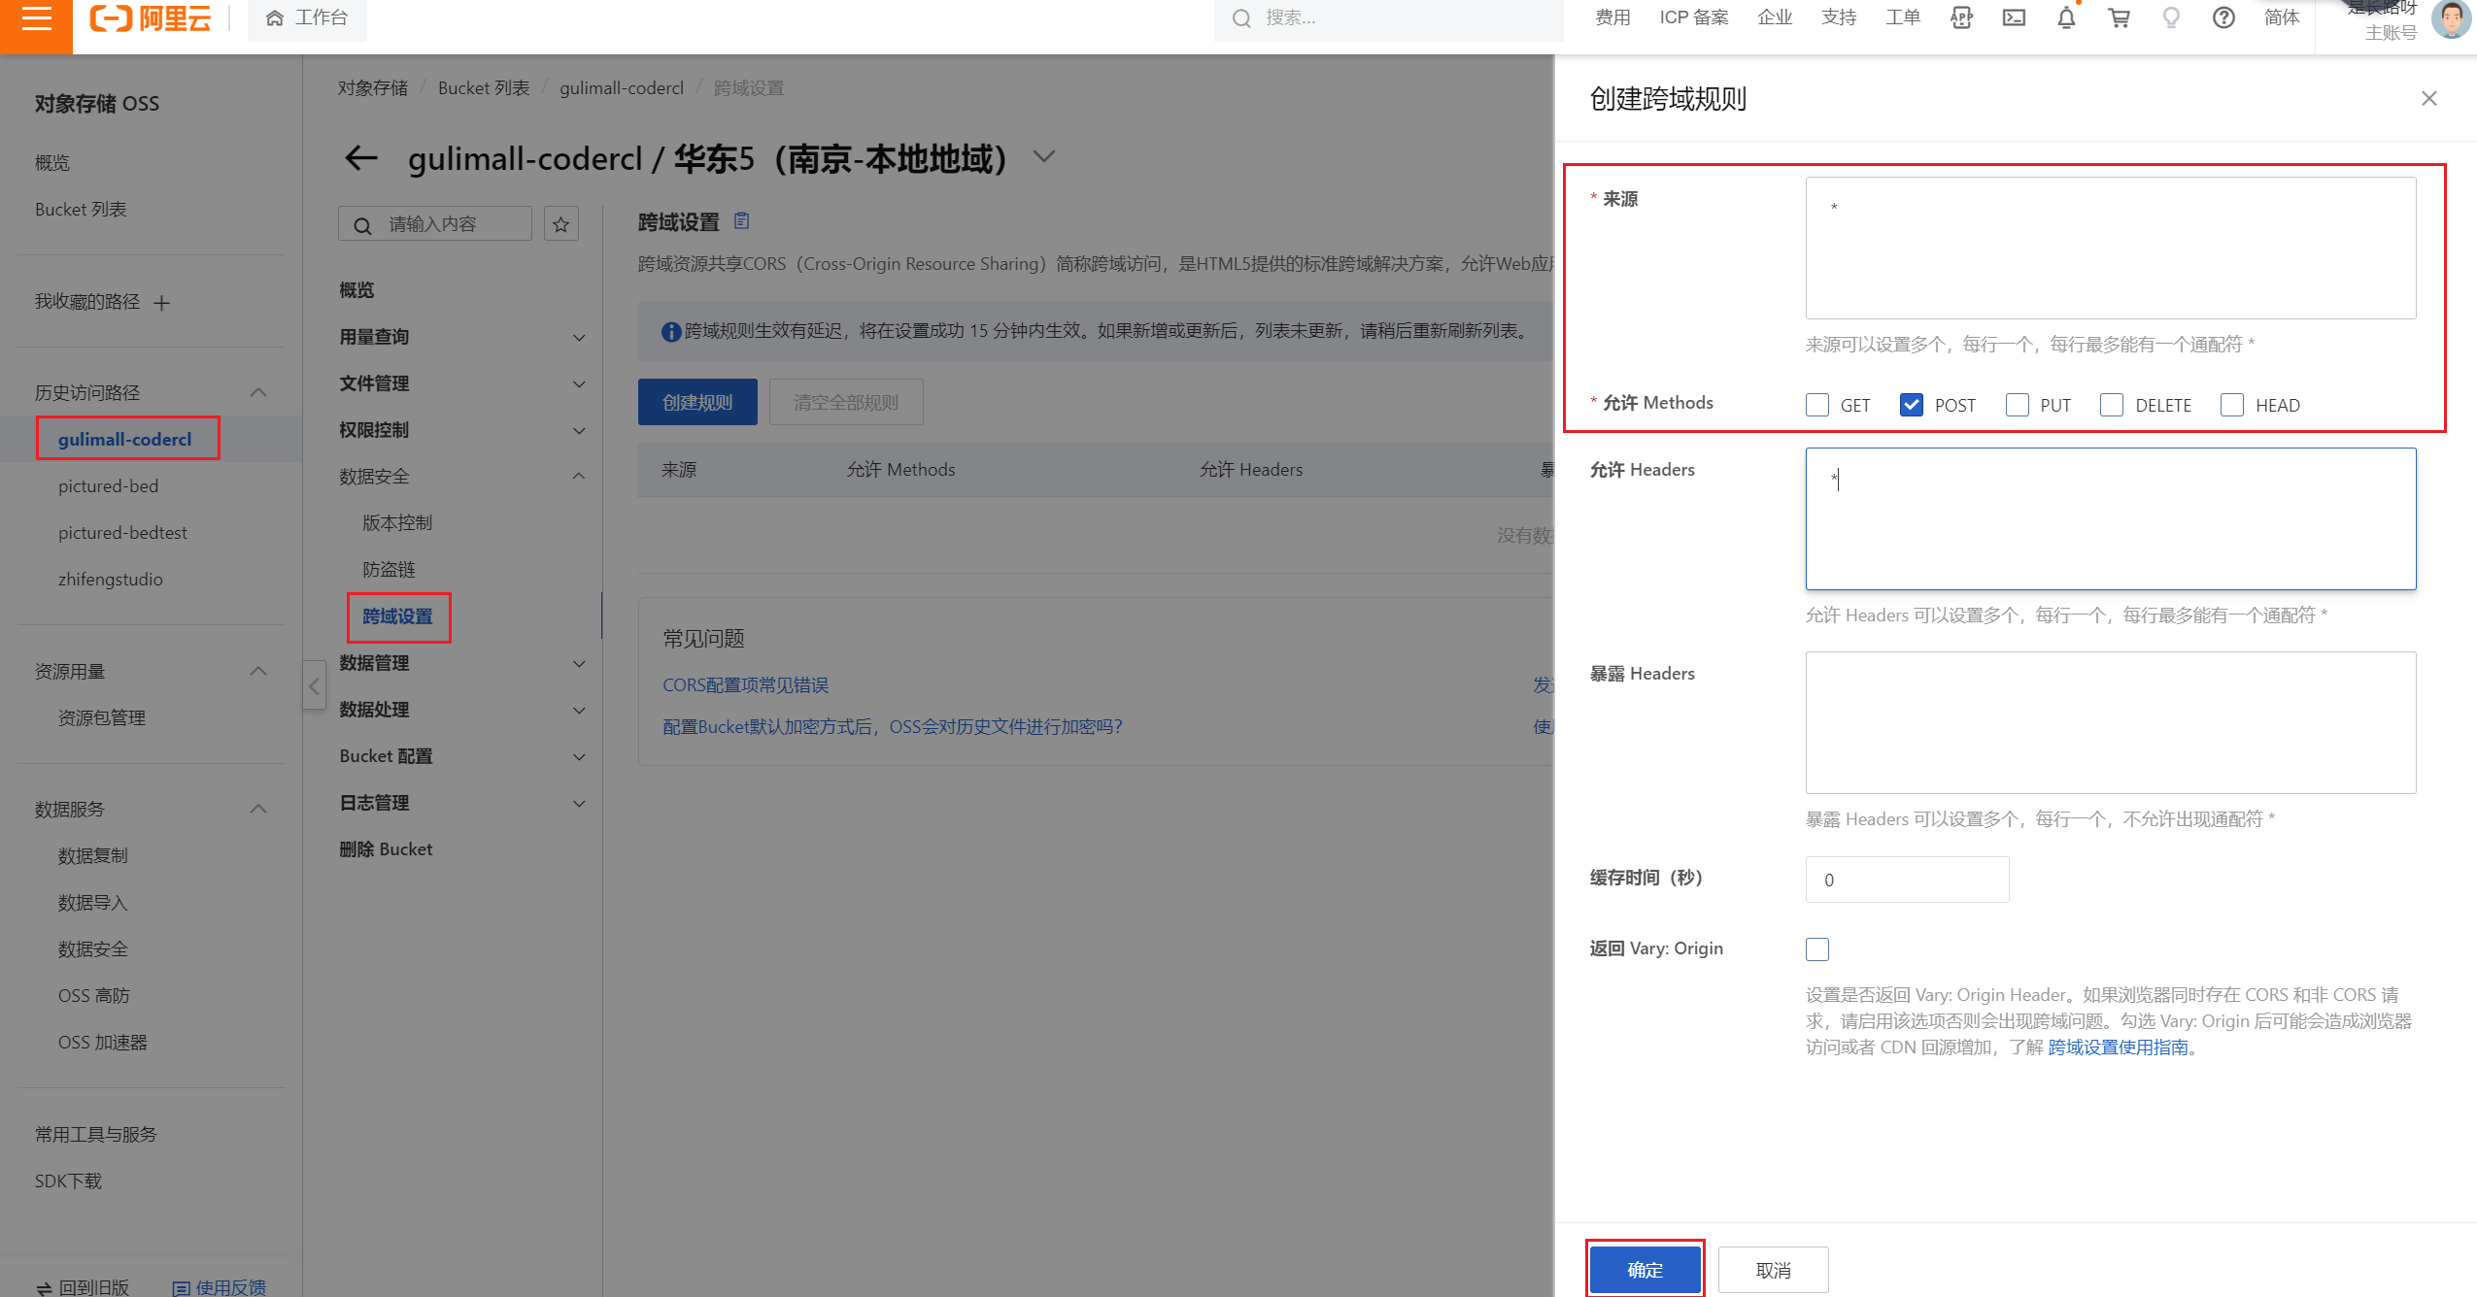2477x1297 pixels.
Task: Check the HEAD method checkbox
Action: pos(2231,405)
